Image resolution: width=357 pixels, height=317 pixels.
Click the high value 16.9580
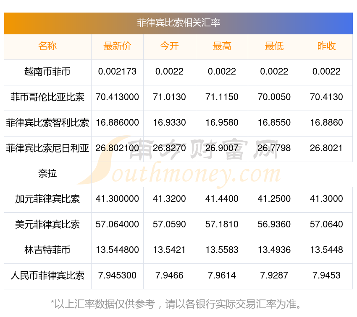[222, 123]
